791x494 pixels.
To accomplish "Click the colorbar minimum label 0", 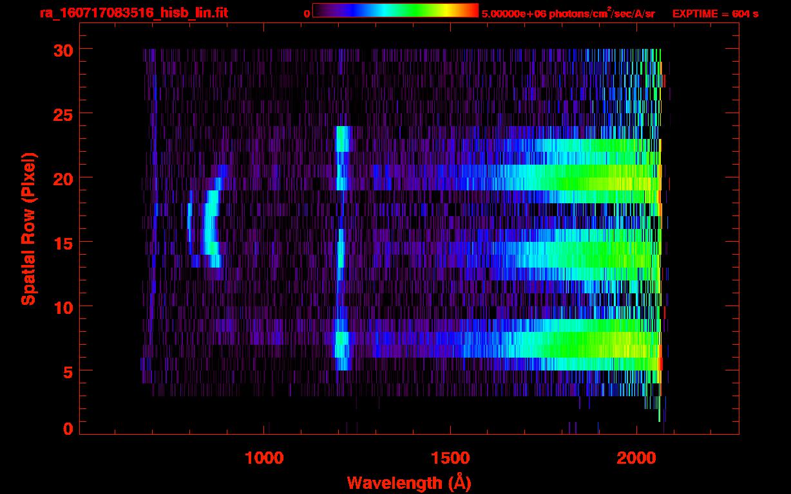I will pyautogui.click(x=307, y=14).
